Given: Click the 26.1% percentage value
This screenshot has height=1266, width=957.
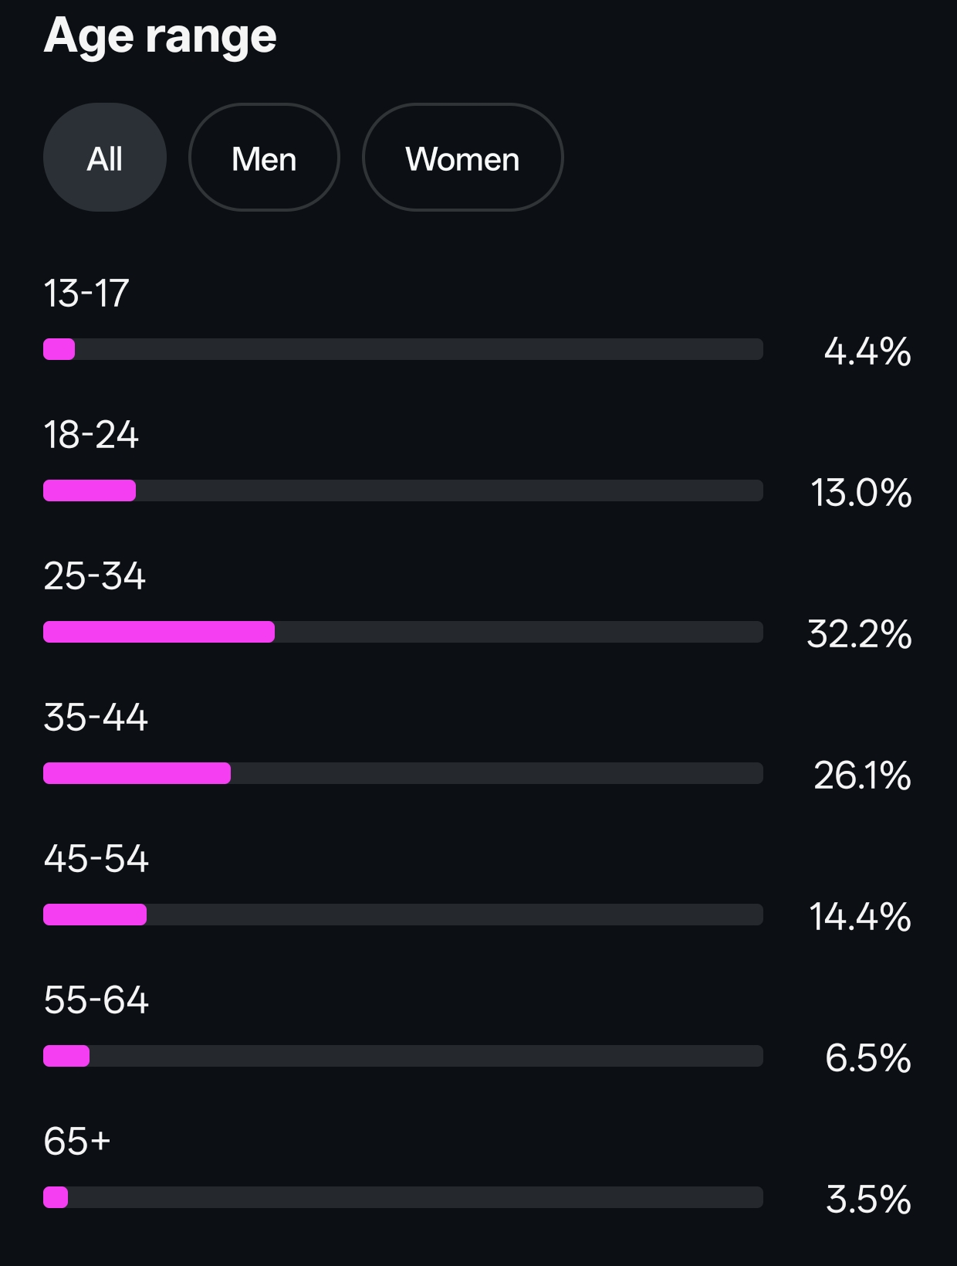Looking at the screenshot, I should 862,776.
